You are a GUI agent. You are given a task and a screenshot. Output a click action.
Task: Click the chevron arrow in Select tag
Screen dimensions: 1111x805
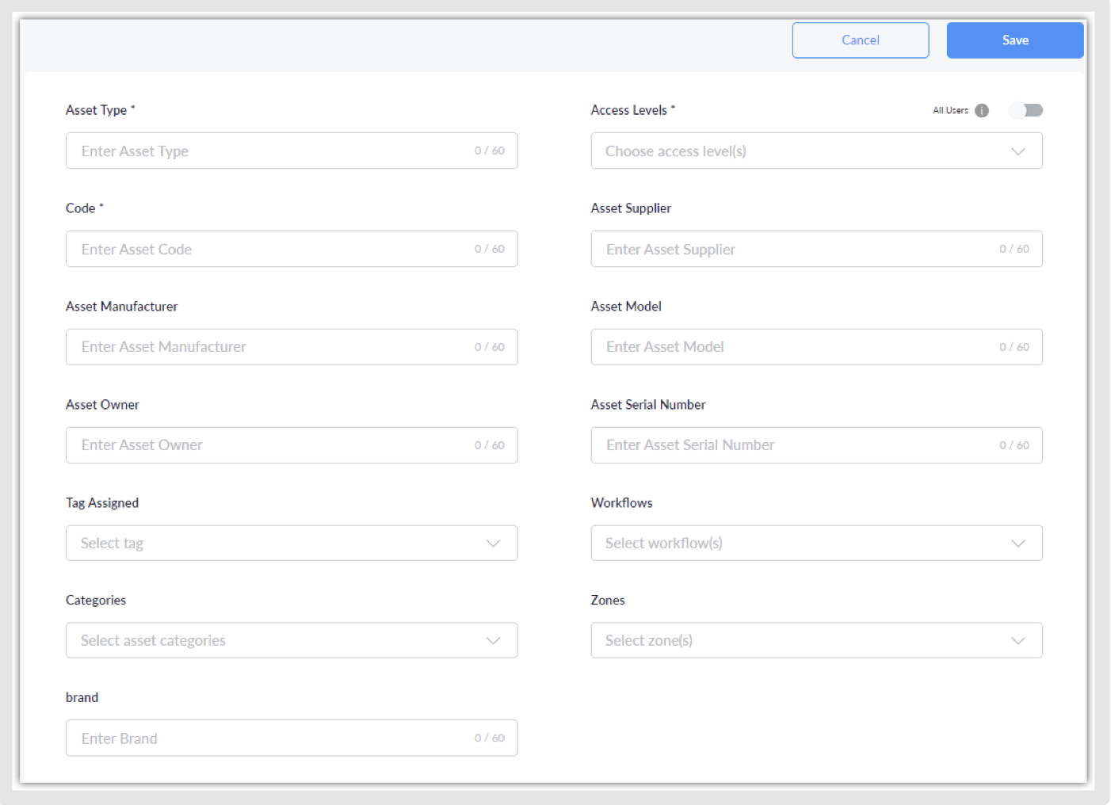pos(493,544)
